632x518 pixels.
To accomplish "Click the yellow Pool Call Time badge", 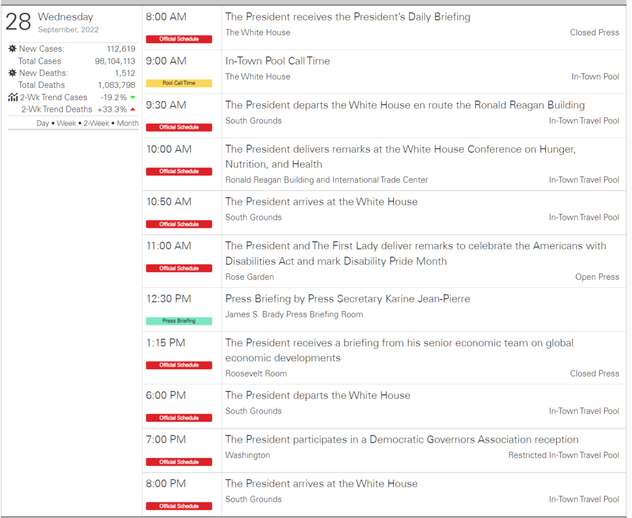I will 179,83.
